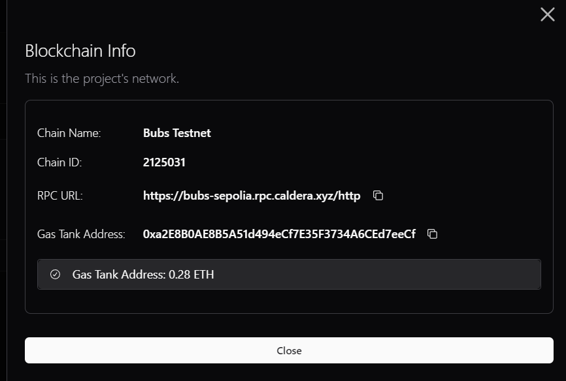566x381 pixels.
Task: Click the Blockchain Info heading
Action: 80,51
